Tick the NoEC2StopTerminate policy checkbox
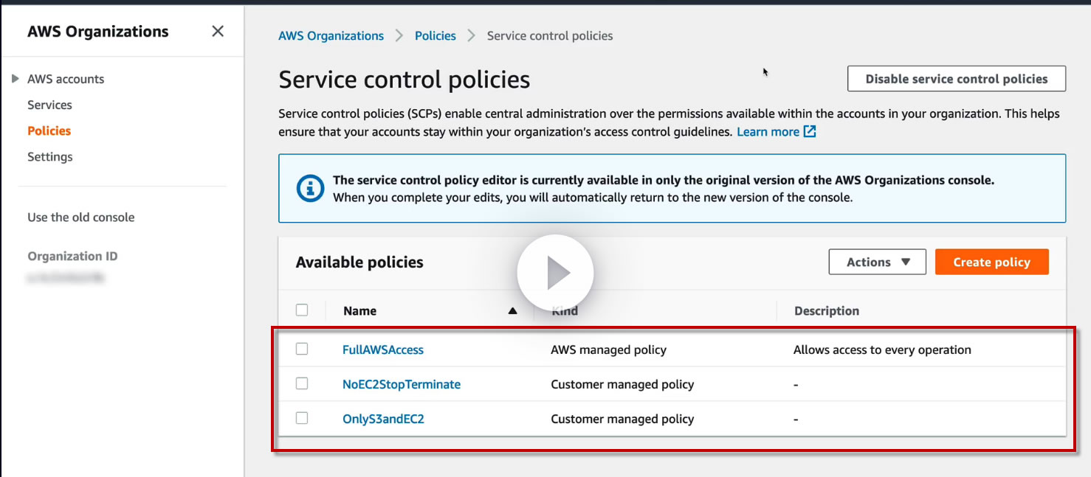 tap(302, 383)
